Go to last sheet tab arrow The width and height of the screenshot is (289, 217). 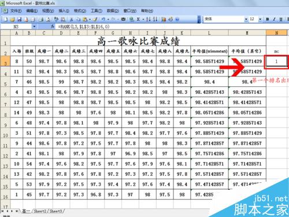tap(17, 211)
